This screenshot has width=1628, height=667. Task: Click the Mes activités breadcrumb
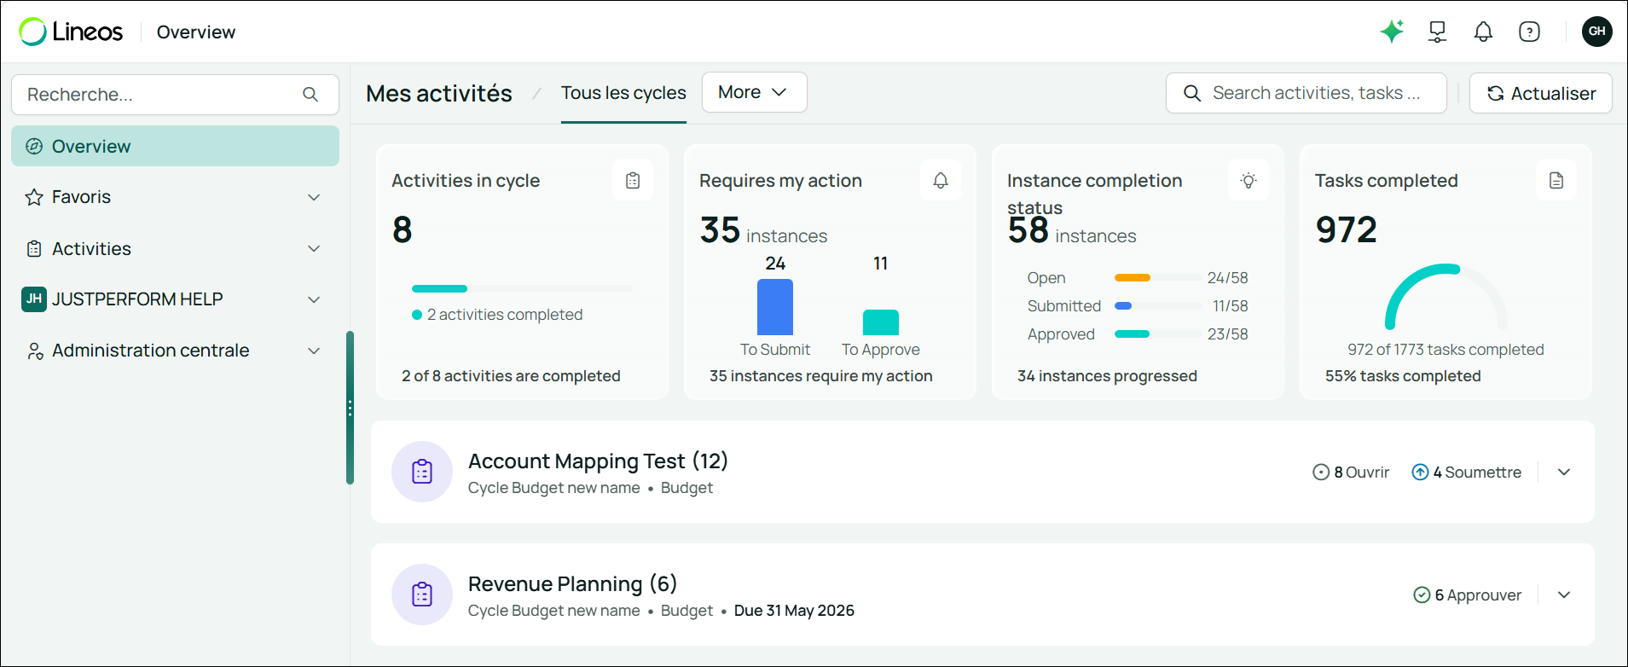click(x=439, y=93)
